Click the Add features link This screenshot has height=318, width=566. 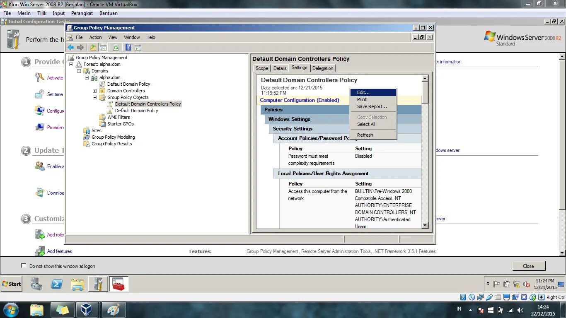(x=59, y=251)
